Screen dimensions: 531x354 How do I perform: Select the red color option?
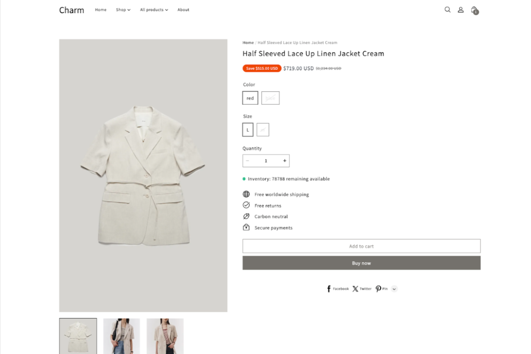pos(250,98)
